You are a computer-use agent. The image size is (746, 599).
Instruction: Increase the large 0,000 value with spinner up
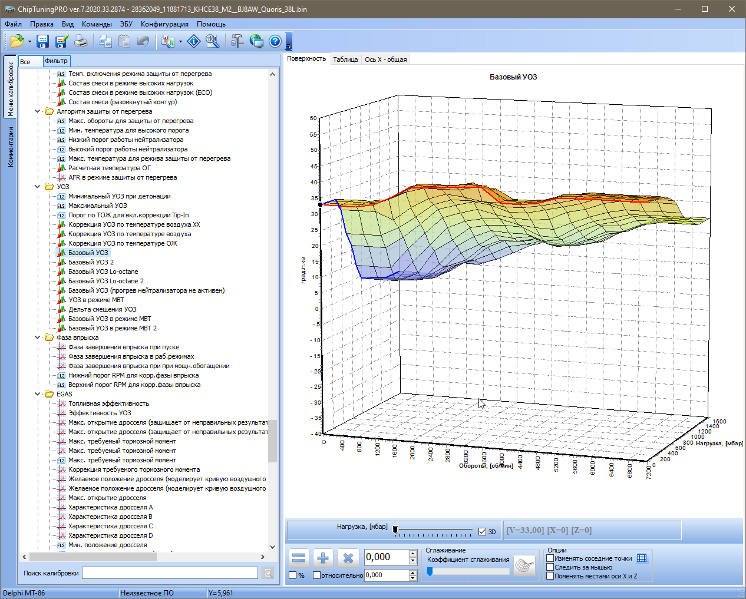412,554
